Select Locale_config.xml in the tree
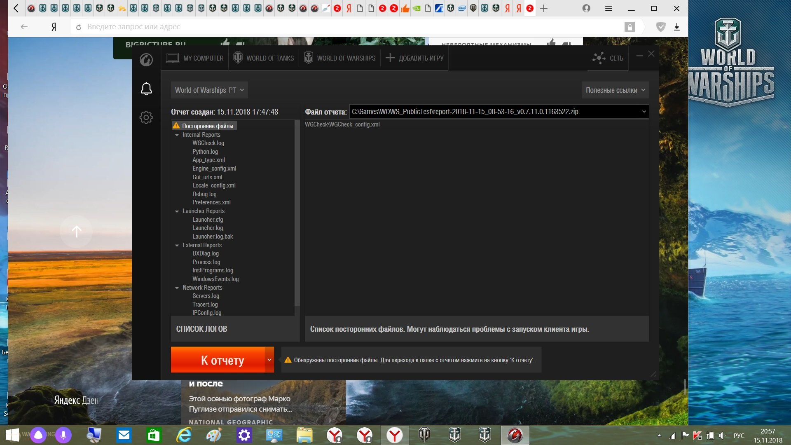The image size is (791, 445). point(214,185)
